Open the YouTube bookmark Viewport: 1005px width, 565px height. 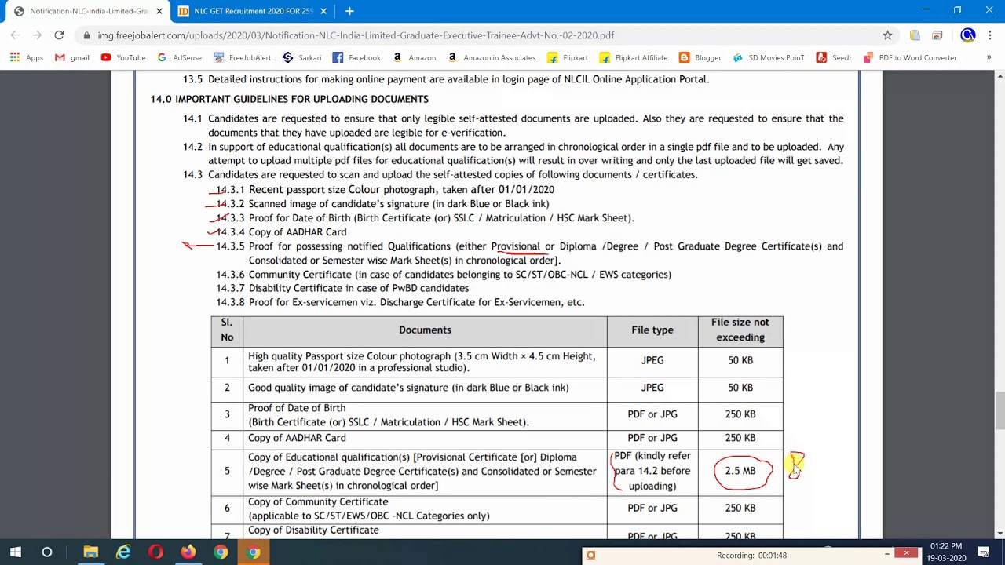(x=123, y=57)
